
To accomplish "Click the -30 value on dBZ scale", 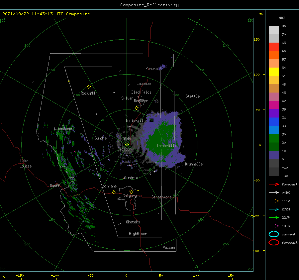I will click(285, 176).
